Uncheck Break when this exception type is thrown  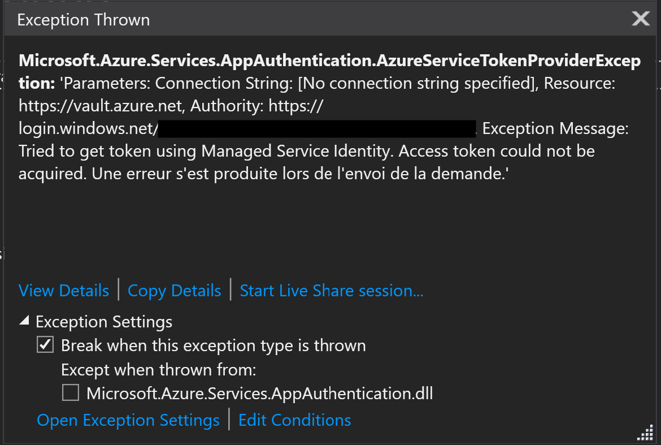(x=45, y=344)
